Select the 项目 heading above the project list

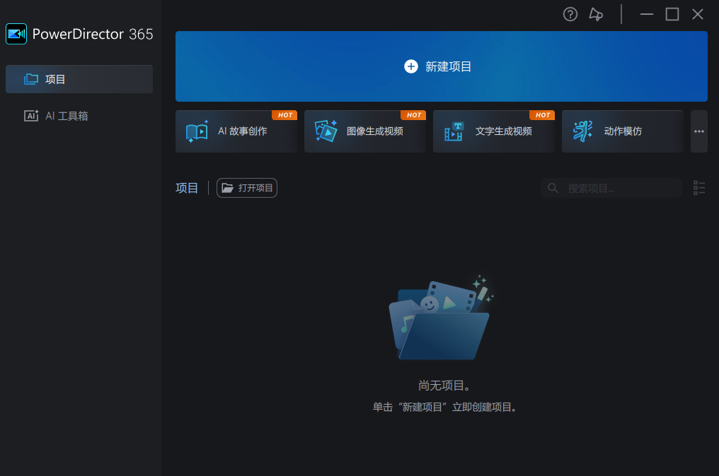(187, 188)
